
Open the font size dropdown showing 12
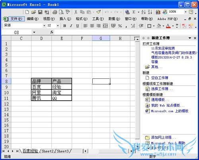pyautogui.click(x=58, y=26)
